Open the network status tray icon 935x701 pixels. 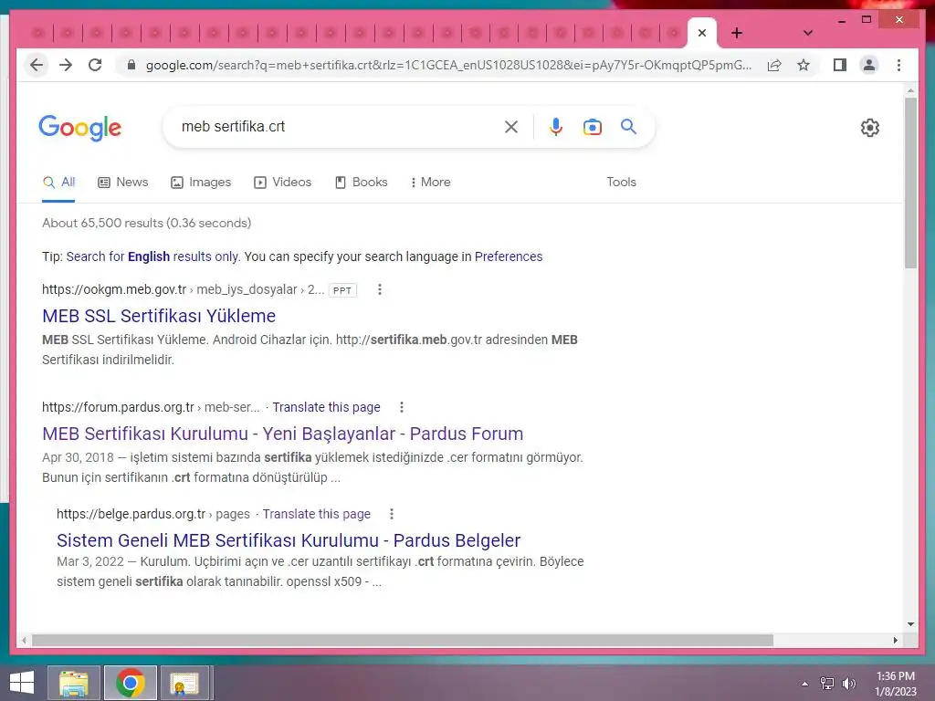click(827, 684)
